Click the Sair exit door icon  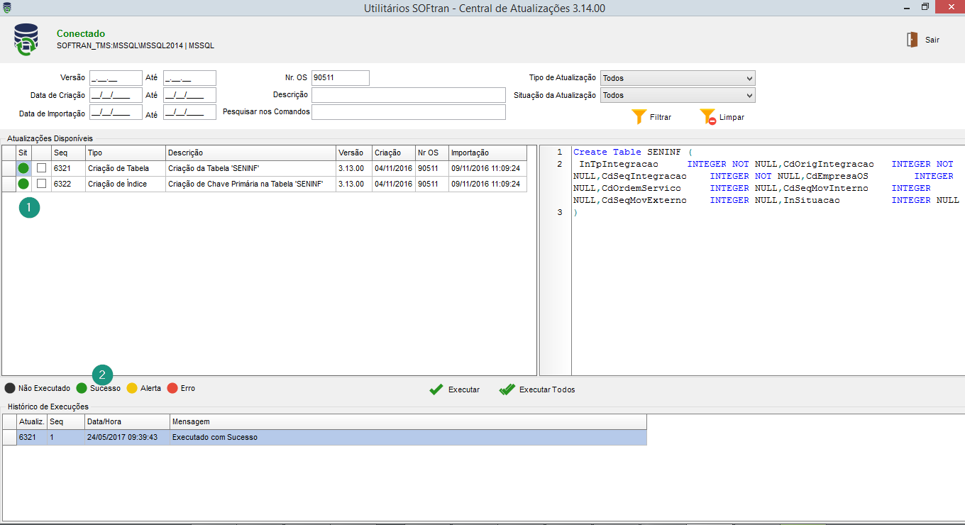[912, 40]
